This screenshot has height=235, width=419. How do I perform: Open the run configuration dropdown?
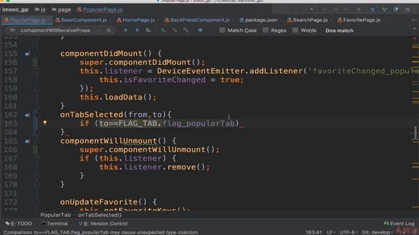[x=312, y=9]
